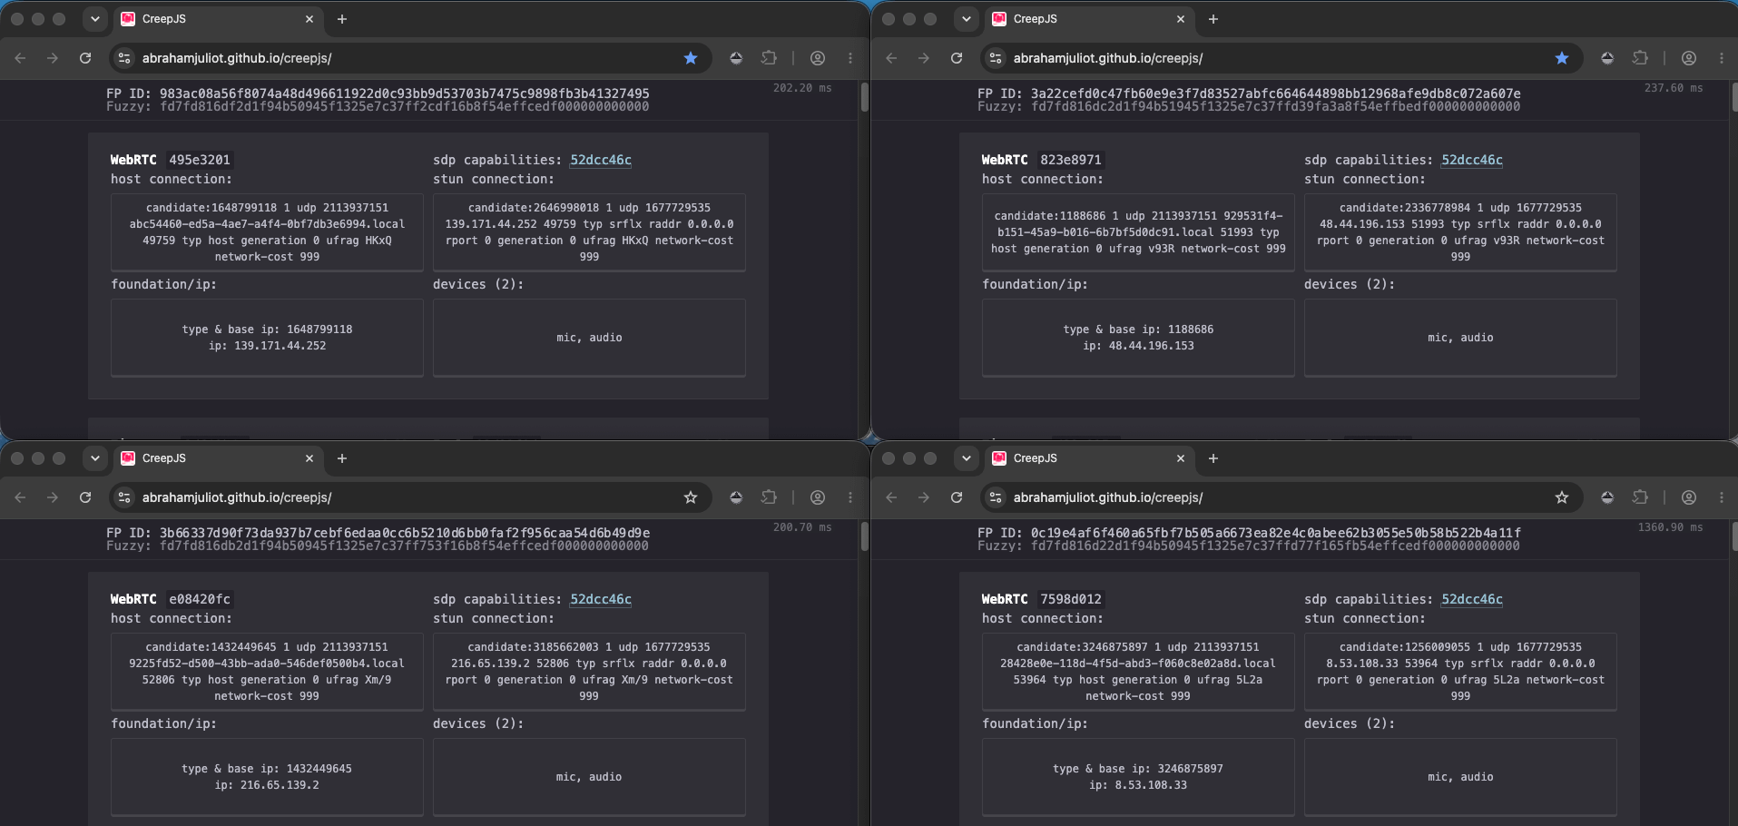Go forward in the window showing IP 48.44.196.153
The height and width of the screenshot is (826, 1738).
924,58
